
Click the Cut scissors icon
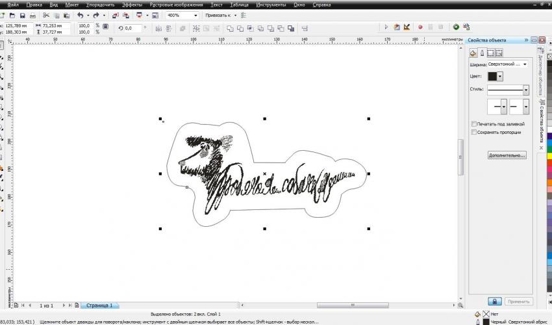point(46,15)
